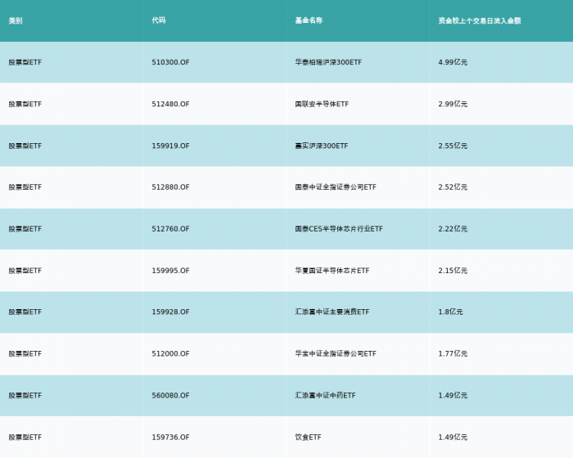Image resolution: width=573 pixels, height=458 pixels.
Task: Click the 资金较上个交易日流入金额 column header
Action: (x=480, y=20)
